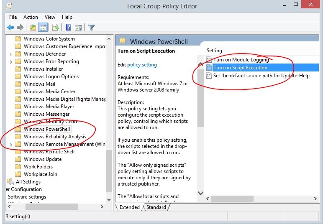Toggle the Show/Hide Console Tree icon
This screenshot has width=323, height=224.
tap(43, 27)
